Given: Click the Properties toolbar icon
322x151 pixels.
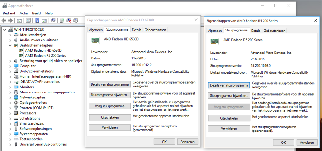Looking at the screenshot, I should pos(28,20).
